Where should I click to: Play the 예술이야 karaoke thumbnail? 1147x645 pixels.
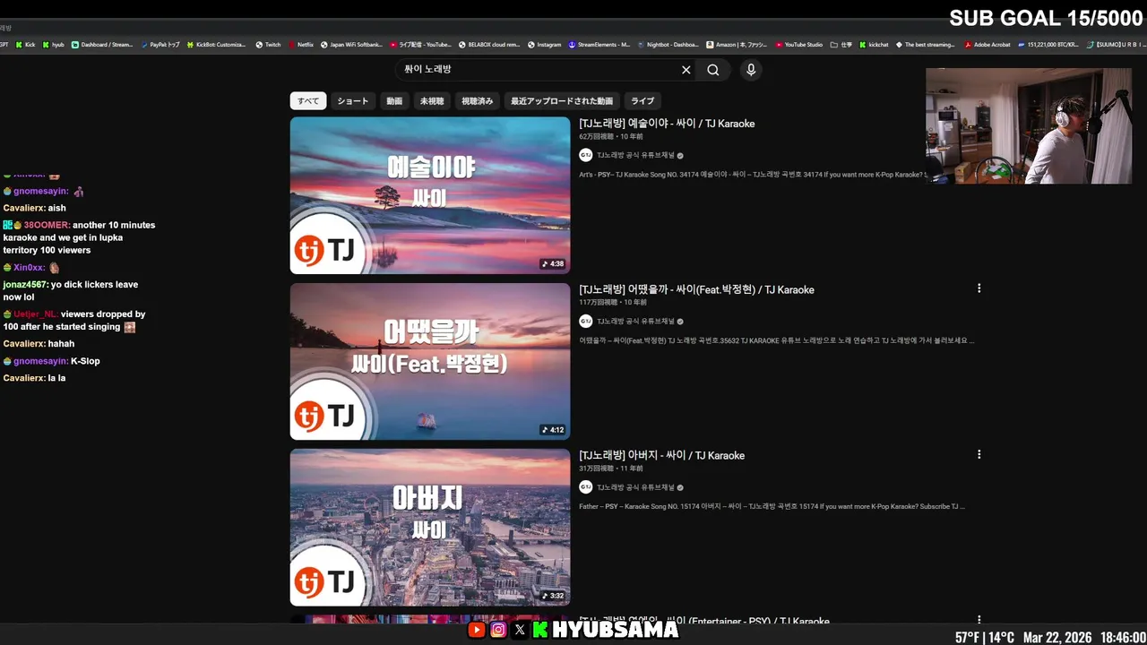[430, 195]
